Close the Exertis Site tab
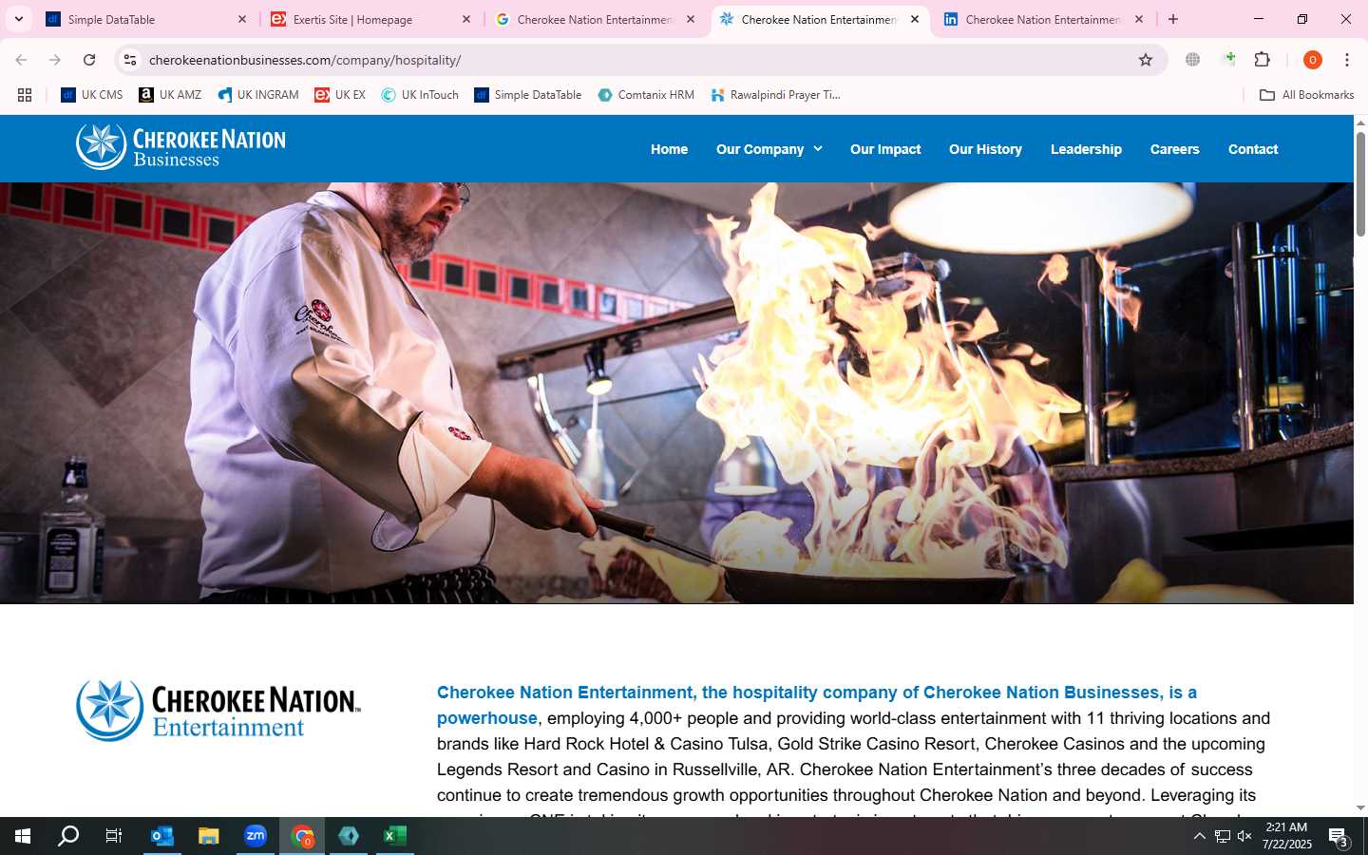1368x855 pixels. pos(466,19)
